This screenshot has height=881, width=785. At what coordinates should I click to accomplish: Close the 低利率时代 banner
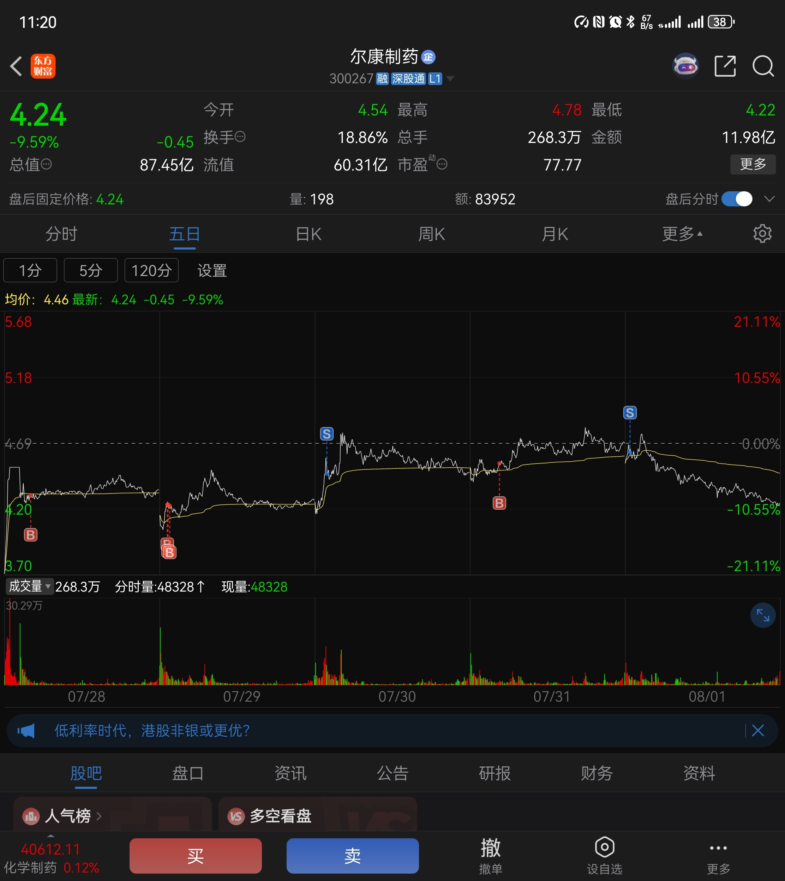click(758, 731)
